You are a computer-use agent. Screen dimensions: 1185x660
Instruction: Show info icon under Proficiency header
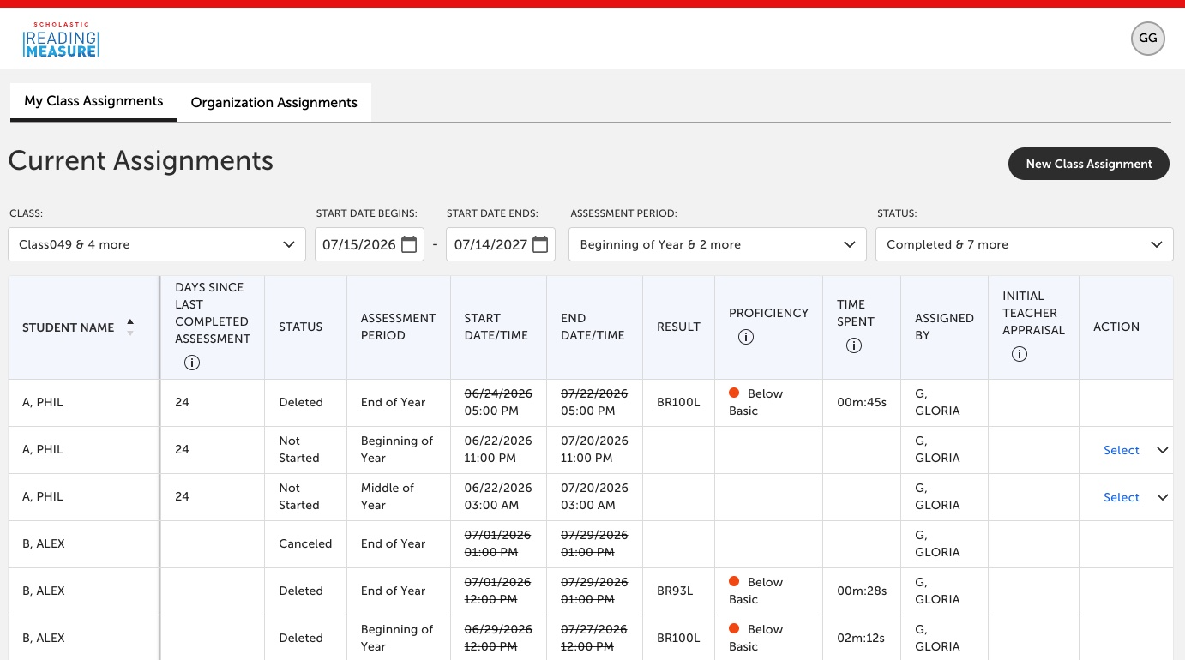coord(746,337)
